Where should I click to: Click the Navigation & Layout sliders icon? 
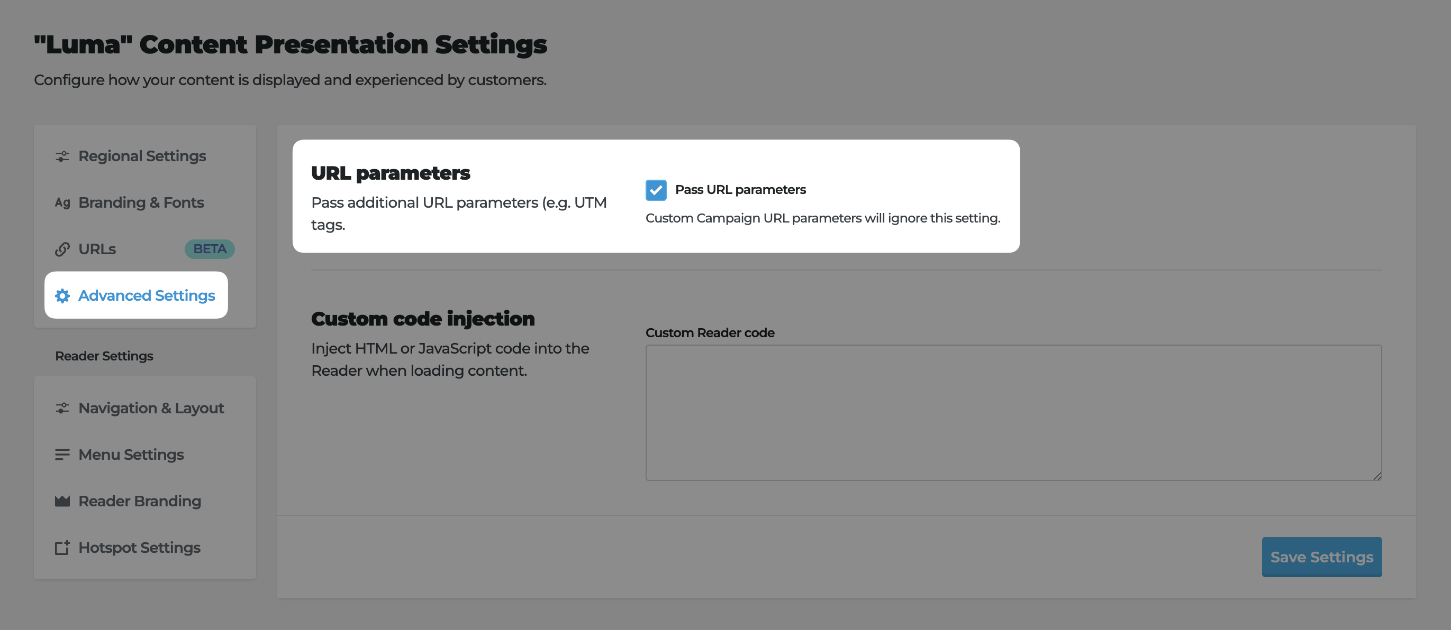click(62, 409)
